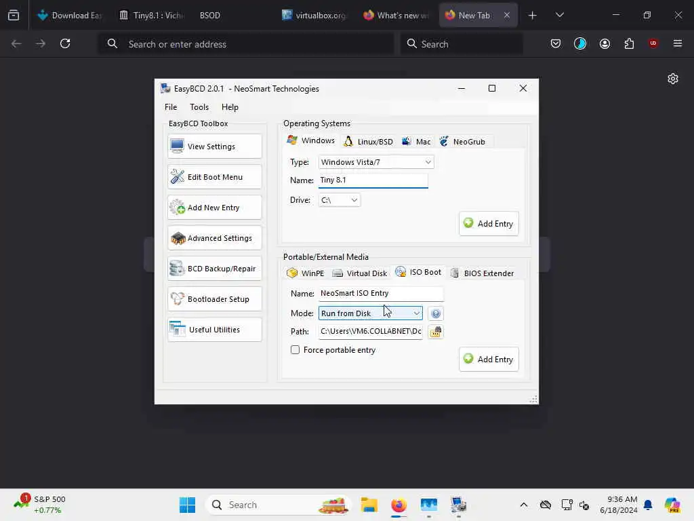Screen dimensions: 694x521
Task: Switch to the Mac tab
Action: (x=416, y=141)
